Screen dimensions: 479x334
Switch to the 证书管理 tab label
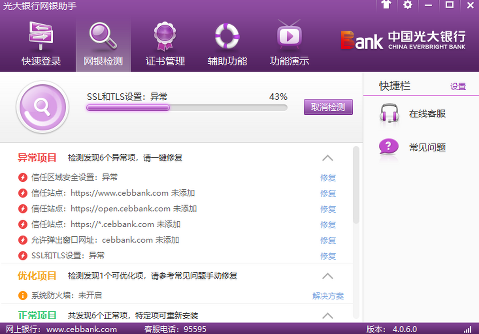pyautogui.click(x=165, y=61)
